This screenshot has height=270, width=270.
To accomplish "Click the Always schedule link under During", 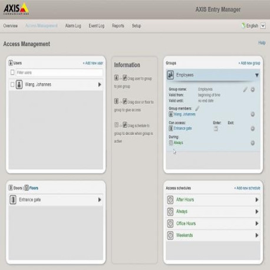I will 178,143.
